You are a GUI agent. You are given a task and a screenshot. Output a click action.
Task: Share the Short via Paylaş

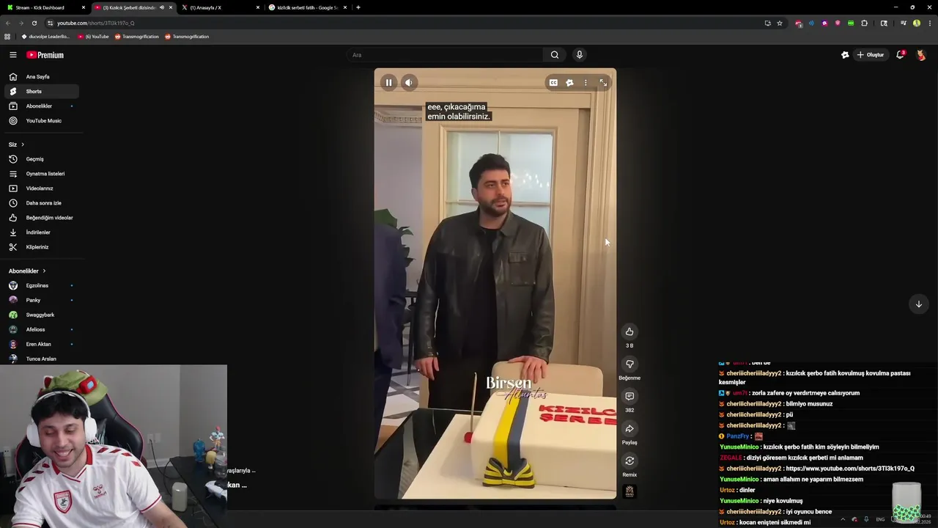pos(629,428)
